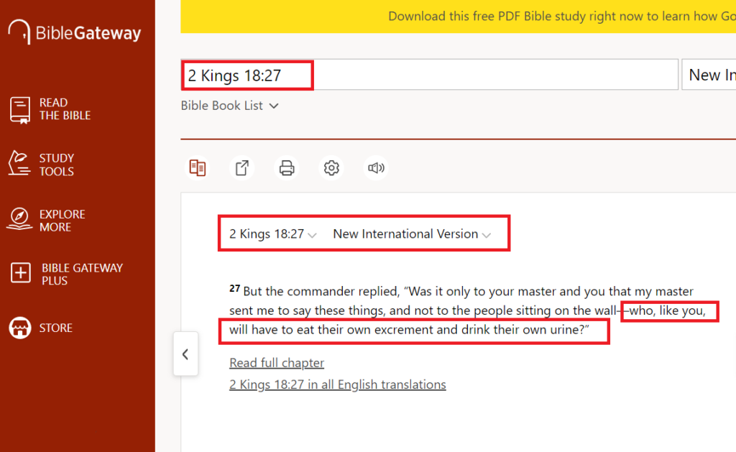Viewport: 736px width, 452px height.
Task: Click the yellow free PDF Bible study banner
Action: [458, 17]
